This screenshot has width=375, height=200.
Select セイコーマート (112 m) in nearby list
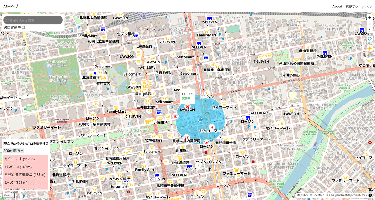pyautogui.click(x=26, y=159)
